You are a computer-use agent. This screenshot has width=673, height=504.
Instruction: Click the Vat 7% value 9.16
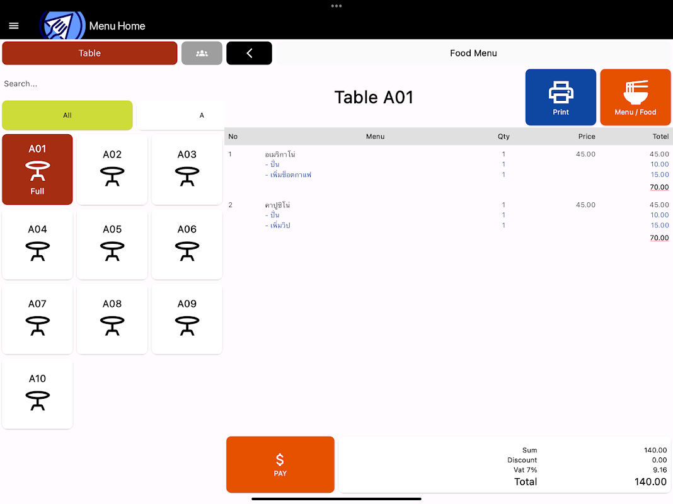[660, 470]
